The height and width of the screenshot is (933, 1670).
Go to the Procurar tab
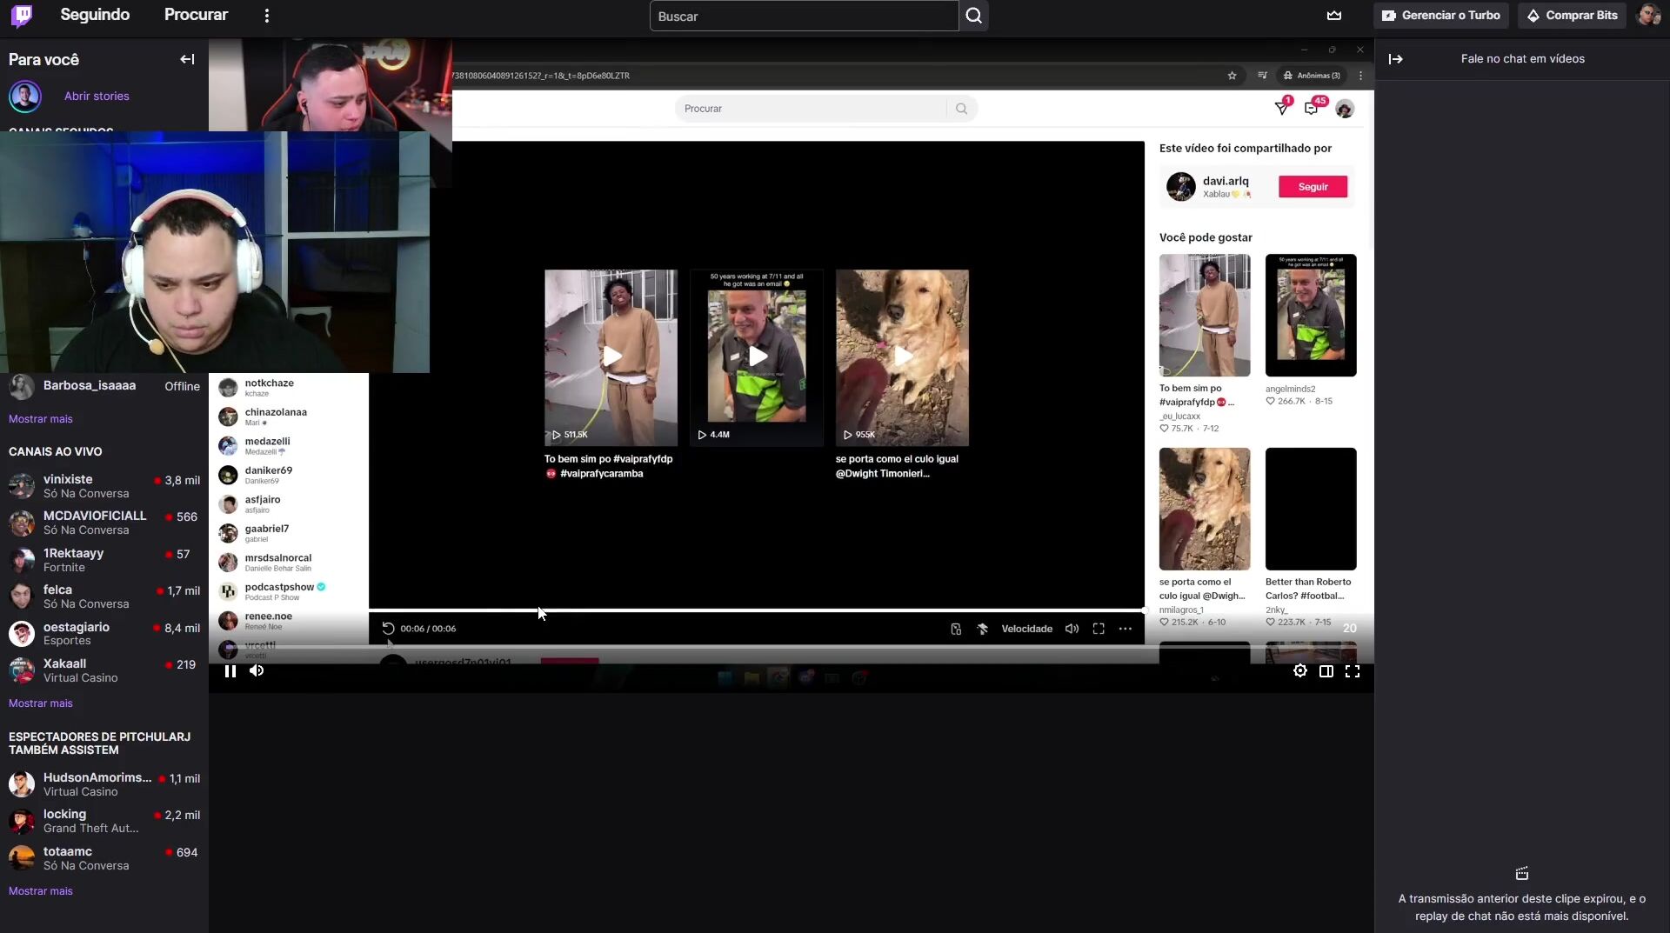[196, 15]
